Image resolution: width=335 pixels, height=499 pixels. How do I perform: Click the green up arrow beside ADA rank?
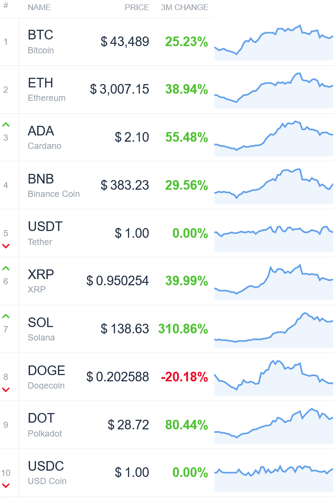click(x=6, y=125)
